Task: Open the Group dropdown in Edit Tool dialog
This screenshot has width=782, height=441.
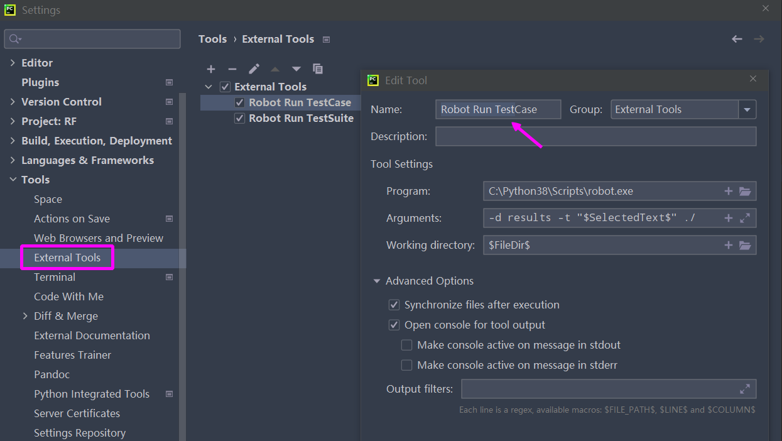Action: tap(747, 109)
